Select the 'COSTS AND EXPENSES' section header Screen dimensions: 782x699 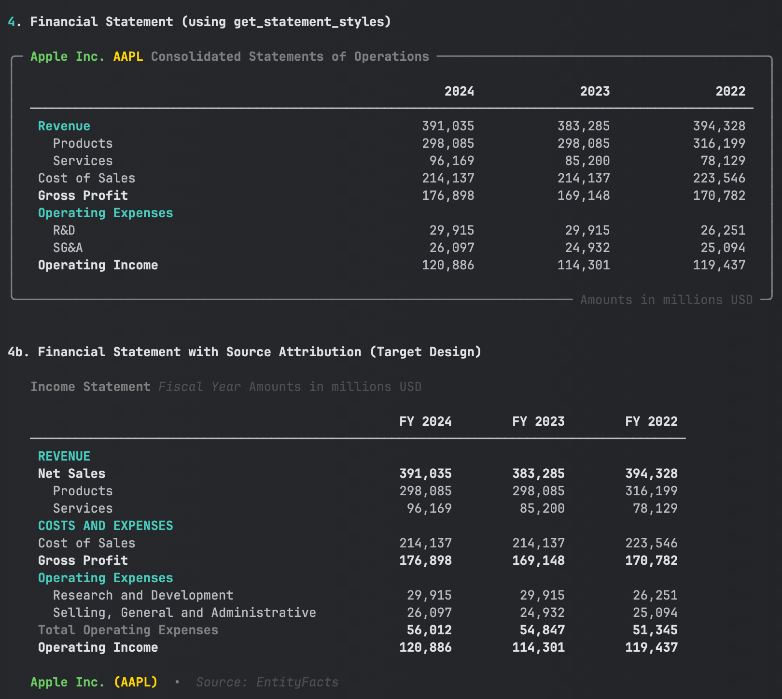coord(105,526)
